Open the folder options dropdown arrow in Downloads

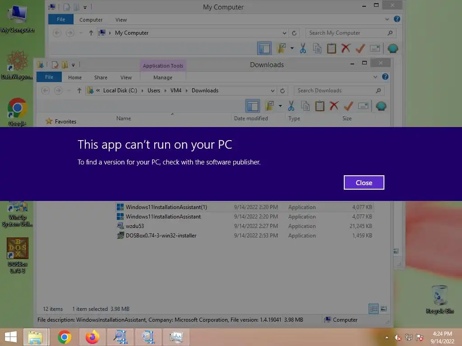280,106
